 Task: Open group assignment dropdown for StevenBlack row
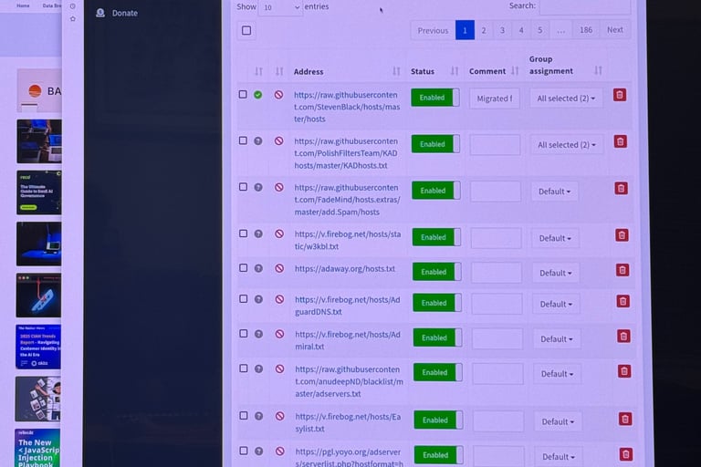pyautogui.click(x=566, y=99)
